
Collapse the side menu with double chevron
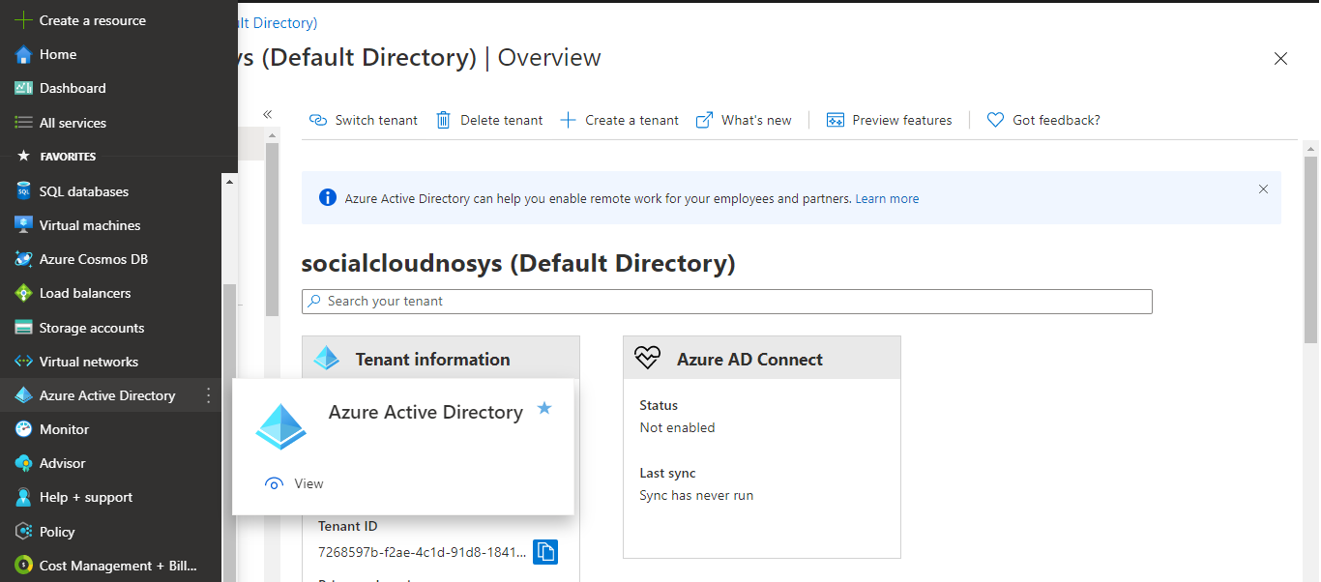point(268,114)
